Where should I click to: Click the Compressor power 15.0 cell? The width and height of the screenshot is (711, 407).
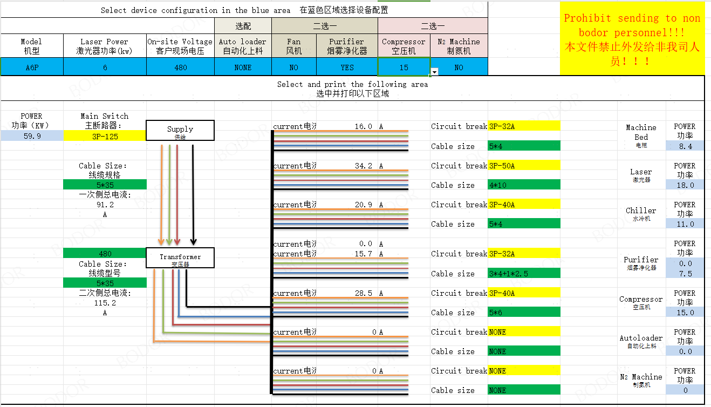pos(685,313)
